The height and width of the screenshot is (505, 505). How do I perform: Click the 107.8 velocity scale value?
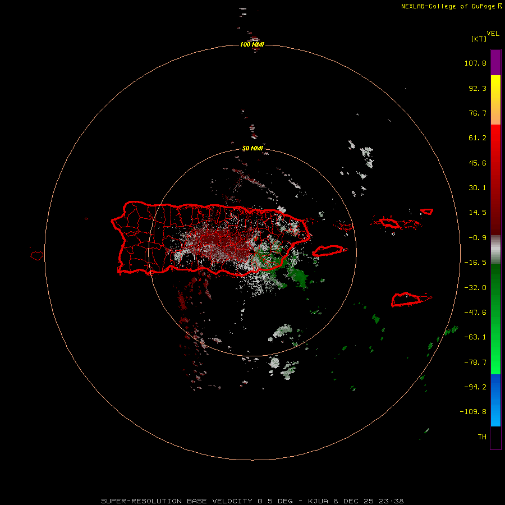tap(475, 63)
